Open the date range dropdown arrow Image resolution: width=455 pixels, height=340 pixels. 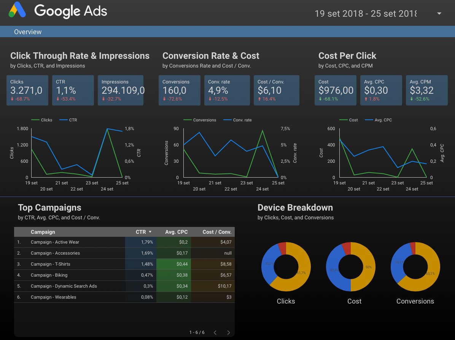click(x=439, y=13)
